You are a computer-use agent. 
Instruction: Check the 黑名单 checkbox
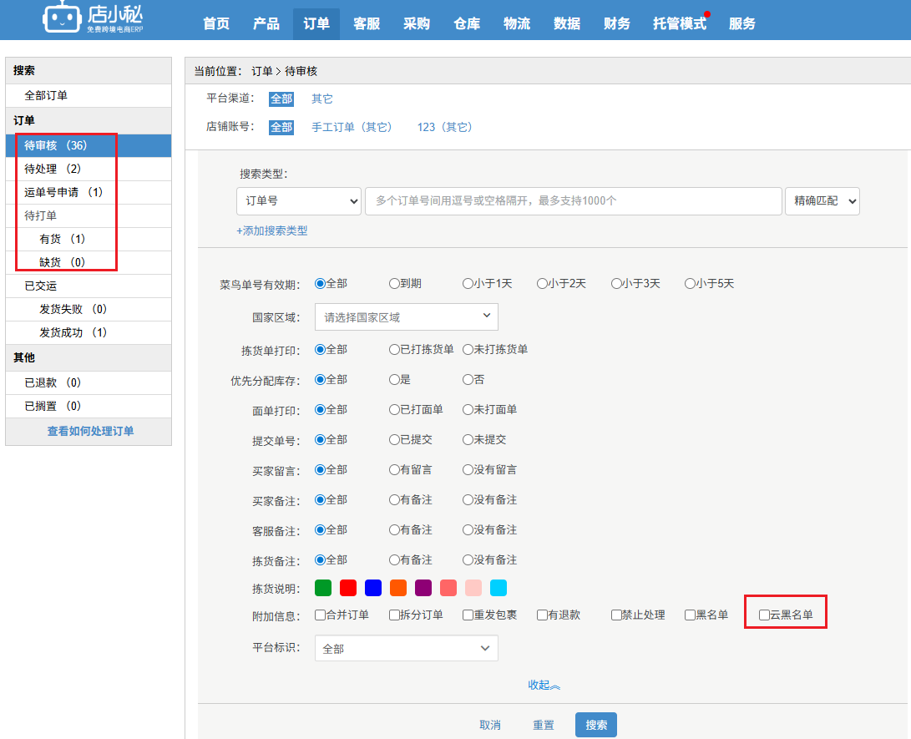coord(691,615)
